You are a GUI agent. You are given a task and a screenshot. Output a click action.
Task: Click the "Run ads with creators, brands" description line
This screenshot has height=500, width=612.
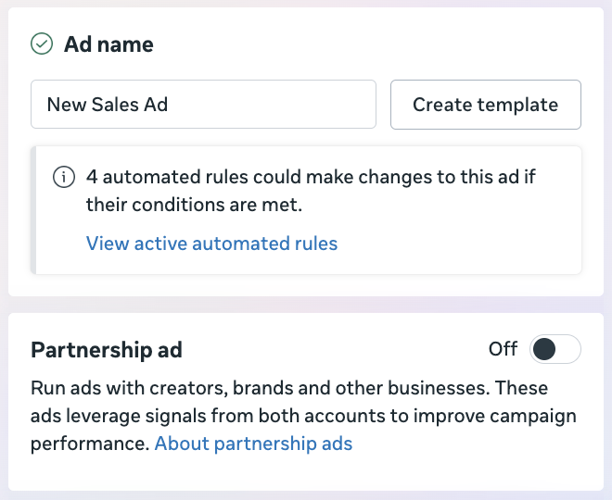click(x=289, y=388)
